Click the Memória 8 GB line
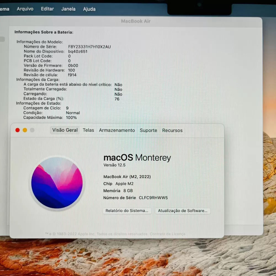Viewport: 276px width, 276px height. pos(118,191)
